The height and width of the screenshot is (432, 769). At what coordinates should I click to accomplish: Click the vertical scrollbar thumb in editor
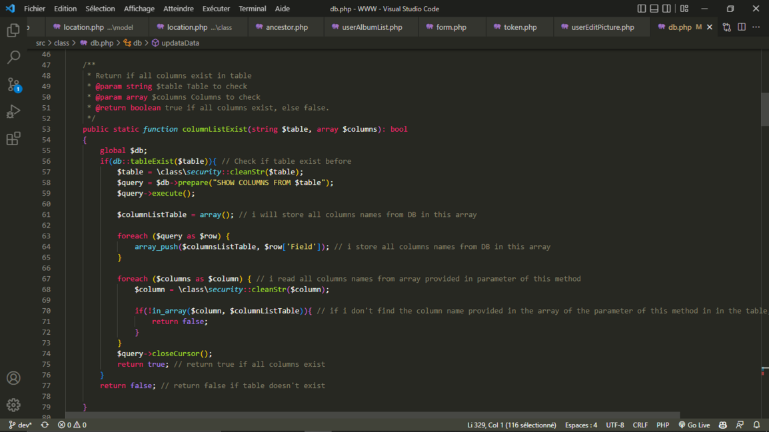click(764, 109)
